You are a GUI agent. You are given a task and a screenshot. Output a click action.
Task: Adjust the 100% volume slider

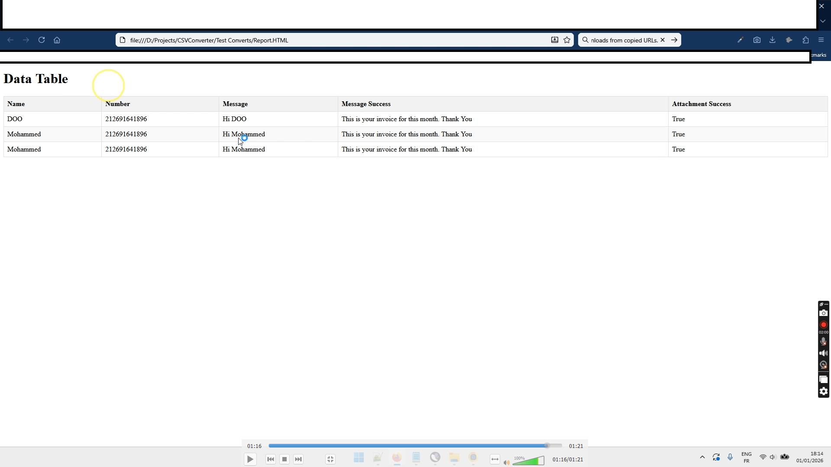(x=528, y=460)
